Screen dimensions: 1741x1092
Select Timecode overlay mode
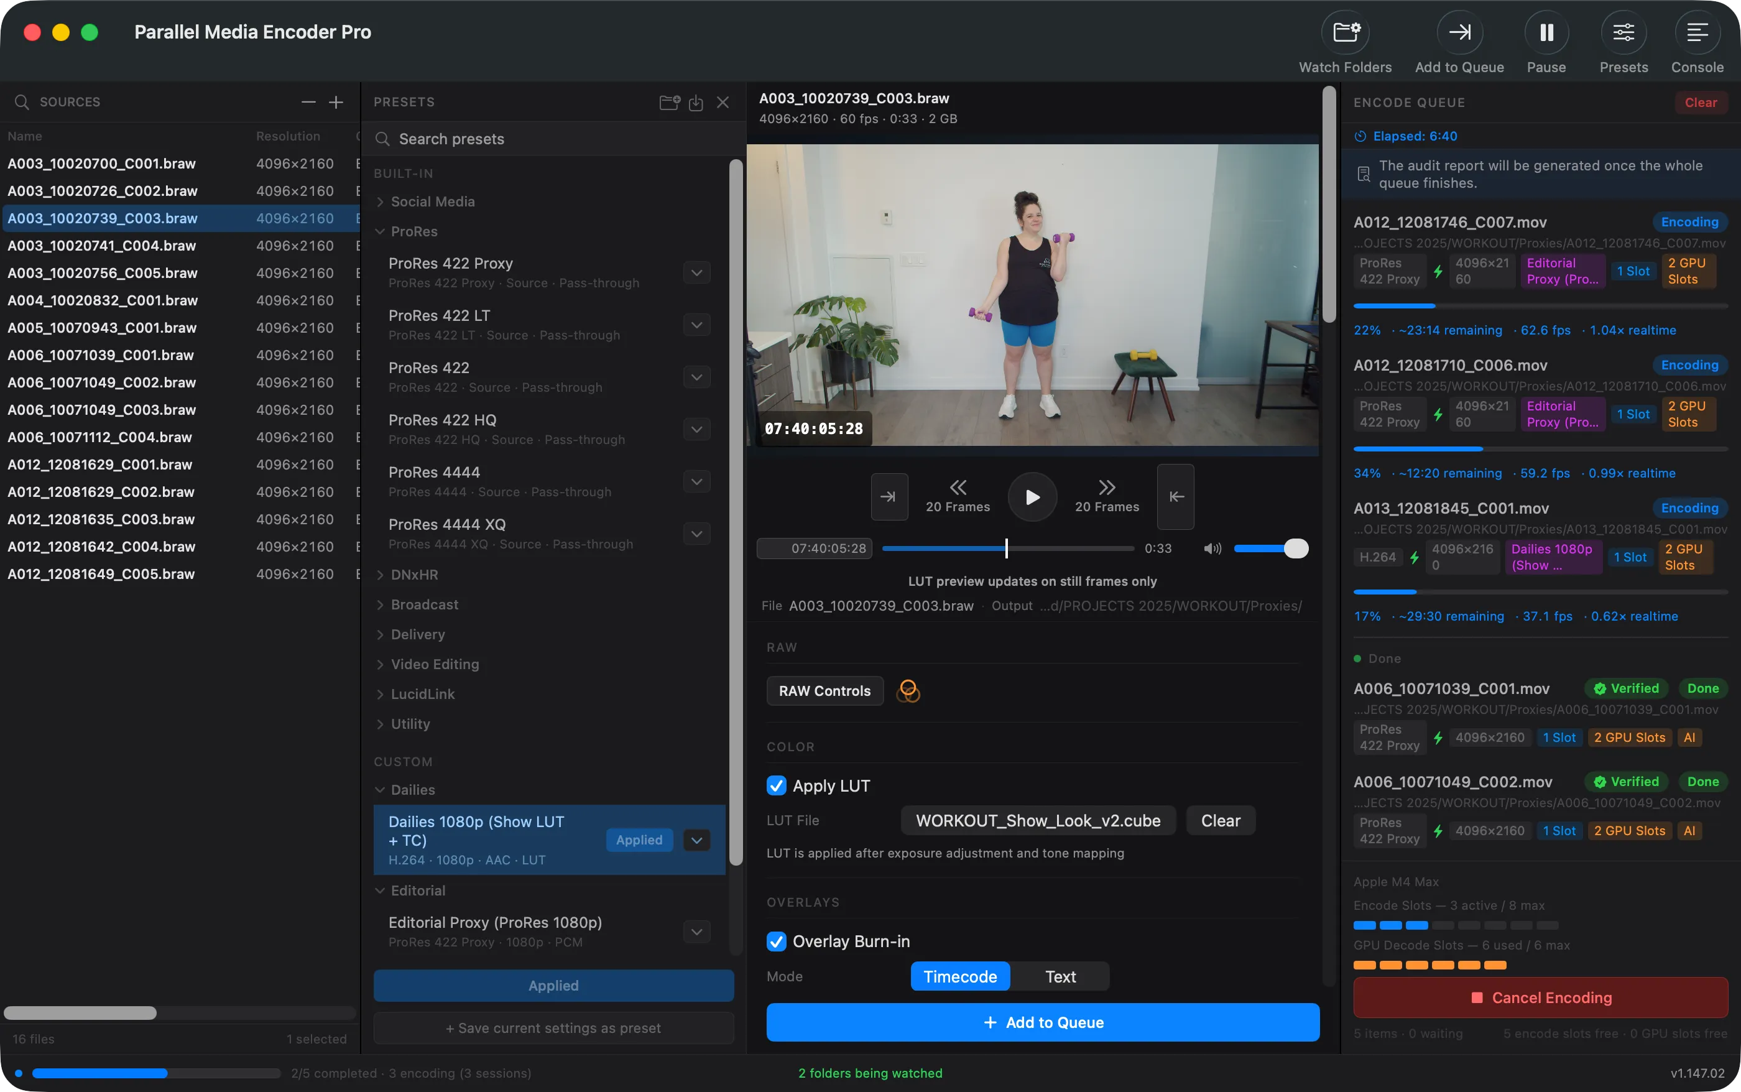pos(959,976)
